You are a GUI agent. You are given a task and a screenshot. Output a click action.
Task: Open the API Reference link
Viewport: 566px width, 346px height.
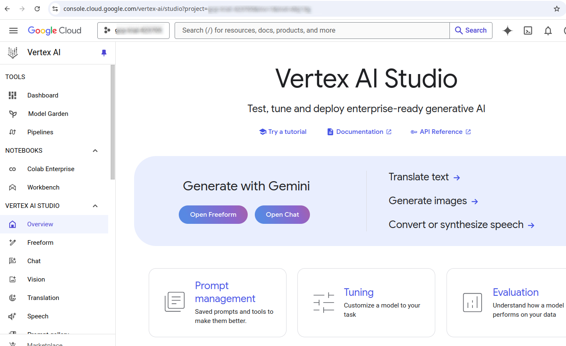pos(441,132)
